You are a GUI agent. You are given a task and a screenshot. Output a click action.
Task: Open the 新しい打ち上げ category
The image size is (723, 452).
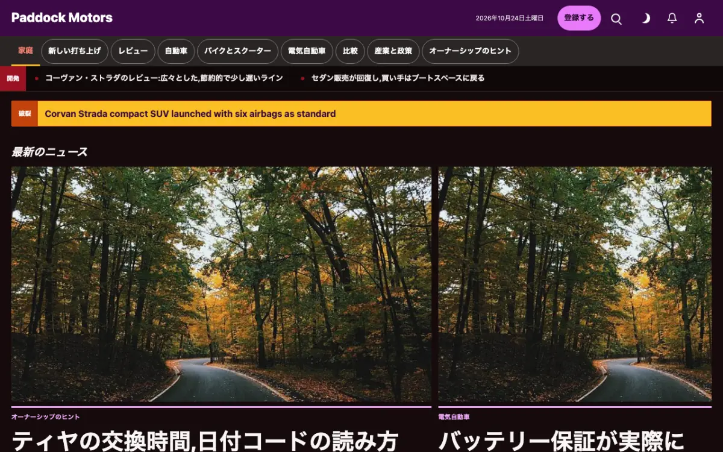(x=75, y=51)
